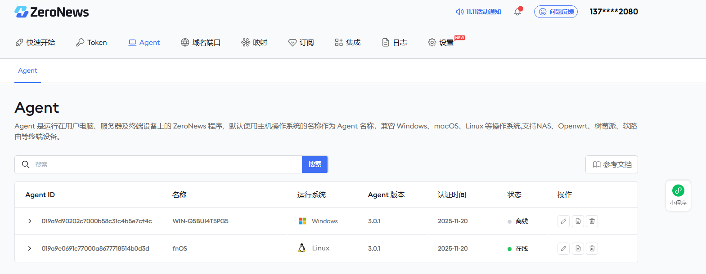Edit the WIN-Q5BUI4T5PG5 agent with pencil icon
The width and height of the screenshot is (706, 274).
coord(563,221)
